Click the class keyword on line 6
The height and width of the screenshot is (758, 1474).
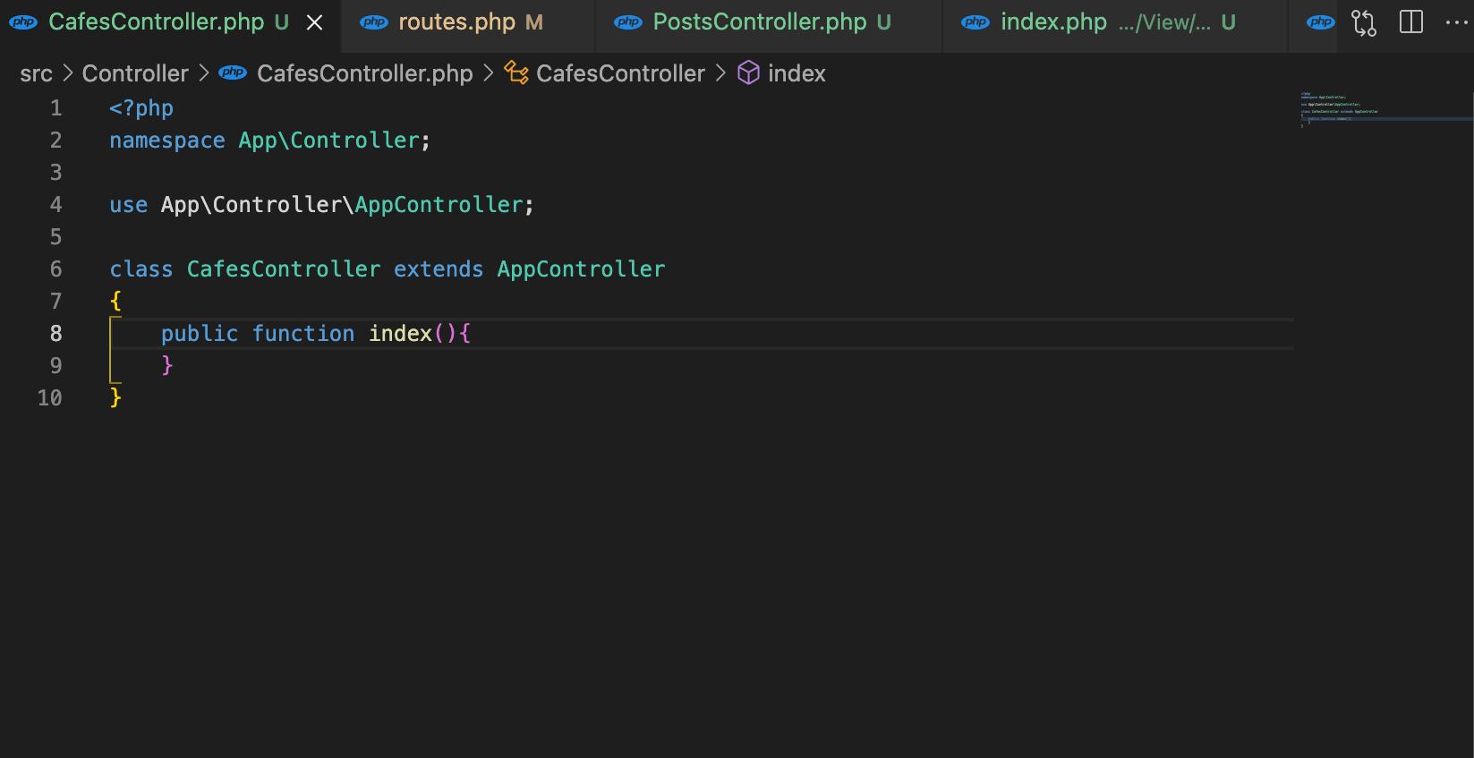coord(141,269)
